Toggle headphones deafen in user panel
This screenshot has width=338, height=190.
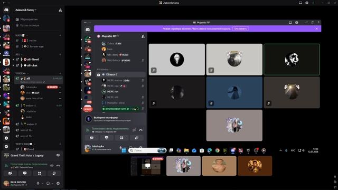(48, 183)
